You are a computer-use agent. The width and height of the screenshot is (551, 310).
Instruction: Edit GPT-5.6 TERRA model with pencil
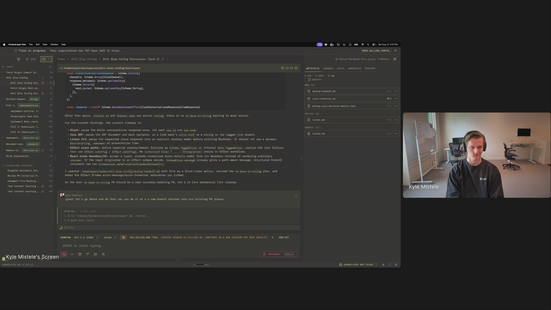tap(97, 237)
